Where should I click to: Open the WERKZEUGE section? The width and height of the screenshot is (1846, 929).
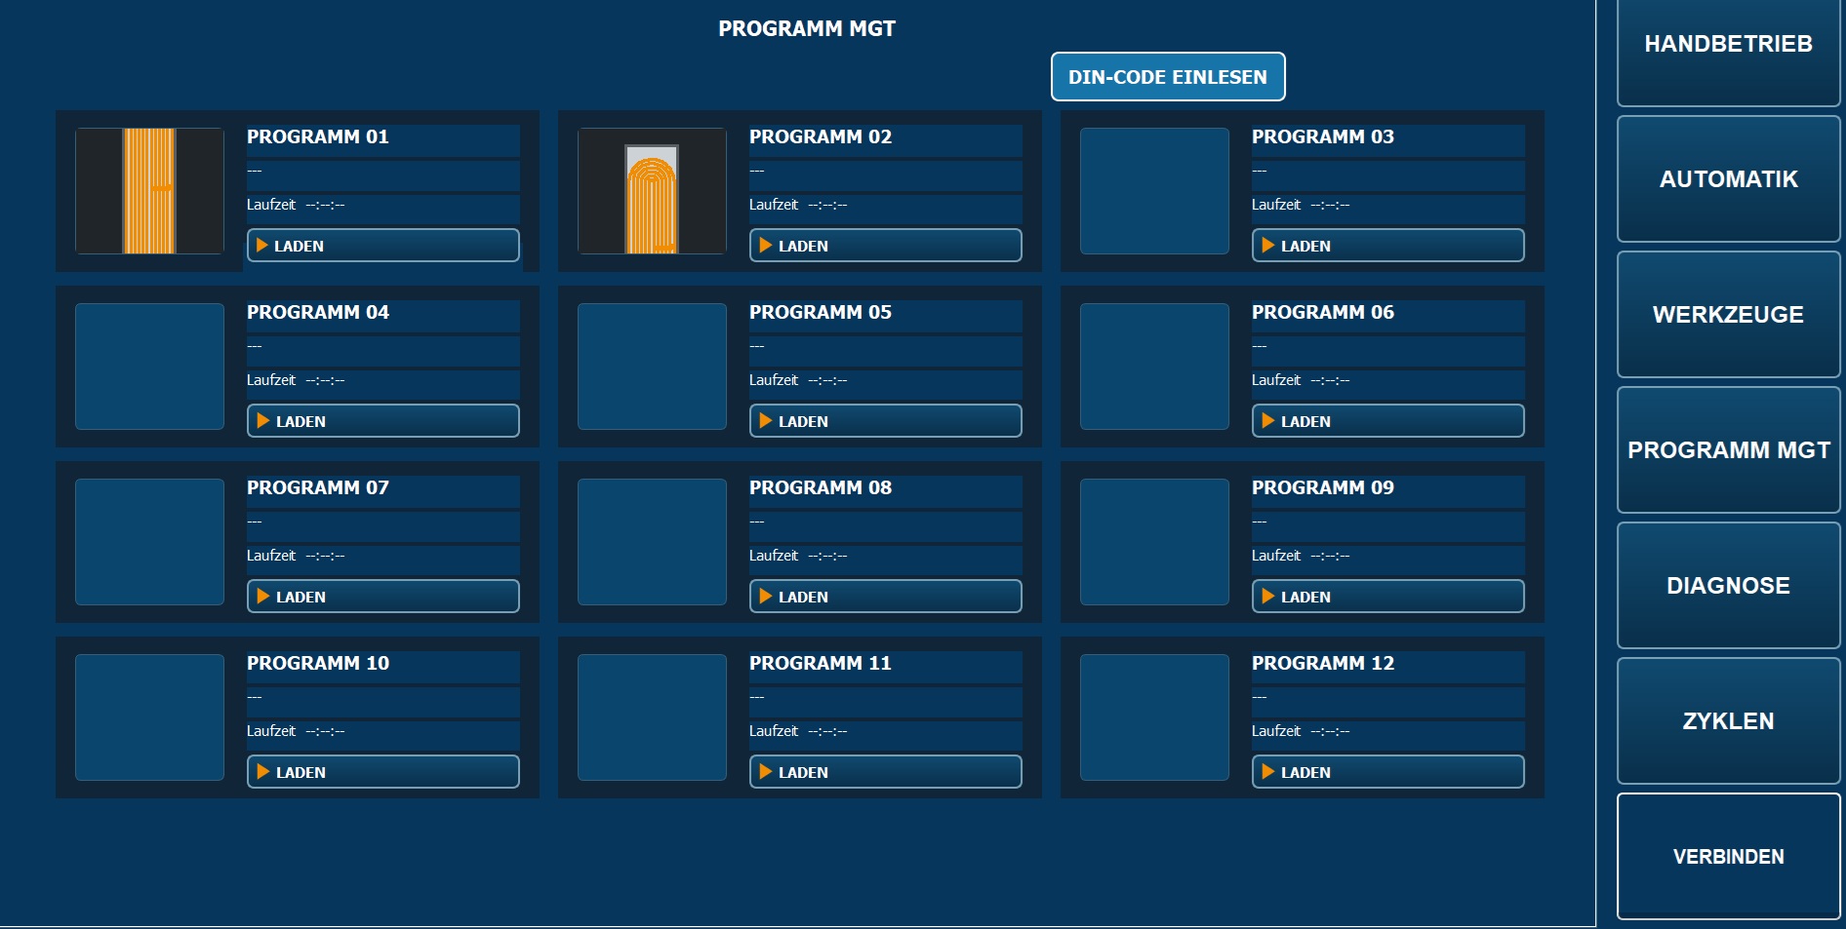[1728, 315]
